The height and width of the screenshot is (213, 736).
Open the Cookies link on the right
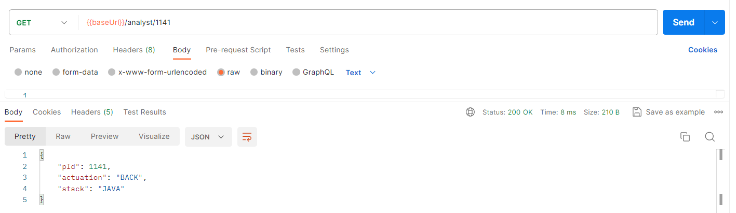tap(703, 50)
